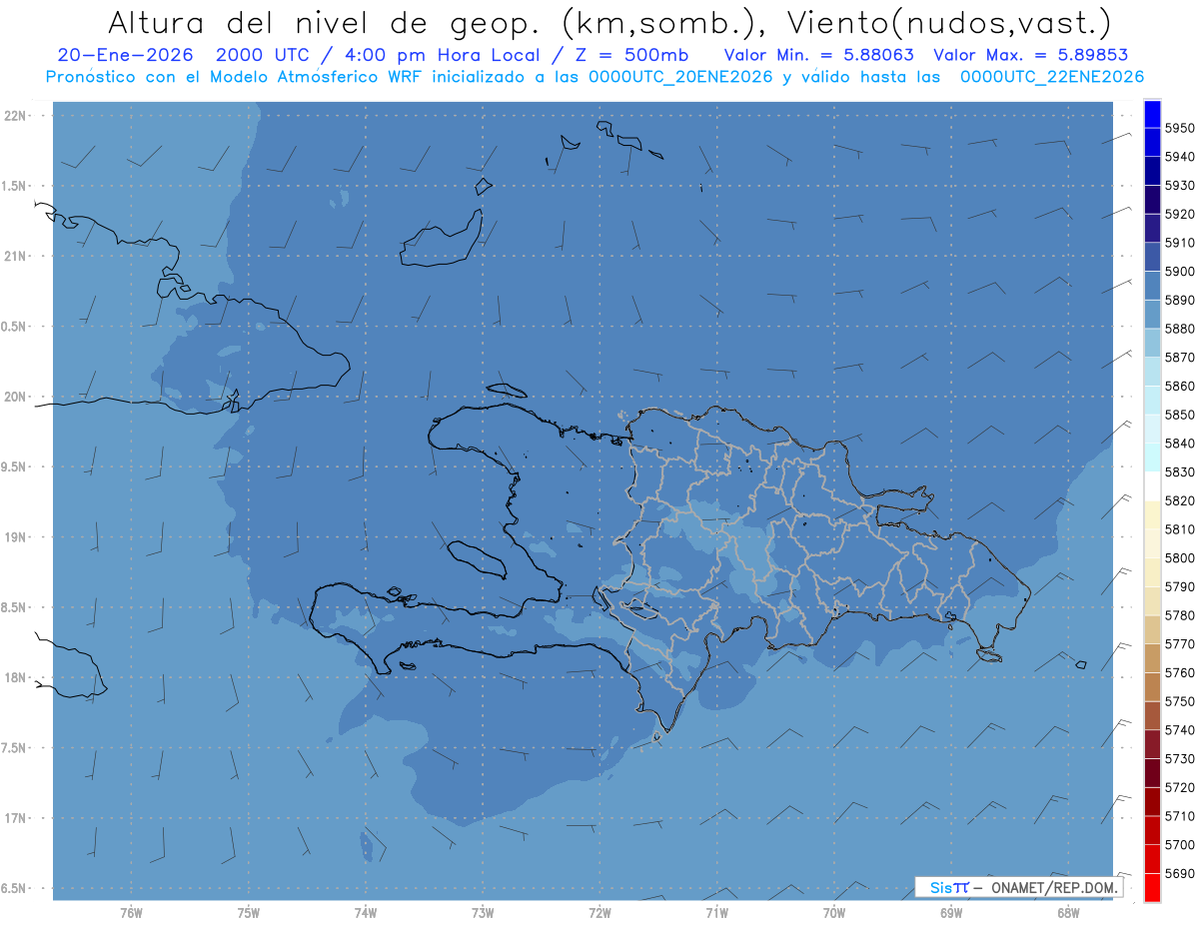Click the '5770' colorbar label
1199x926 pixels.
click(x=1180, y=643)
